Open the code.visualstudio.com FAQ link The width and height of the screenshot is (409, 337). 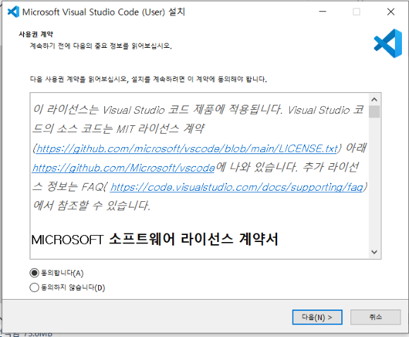tap(237, 187)
